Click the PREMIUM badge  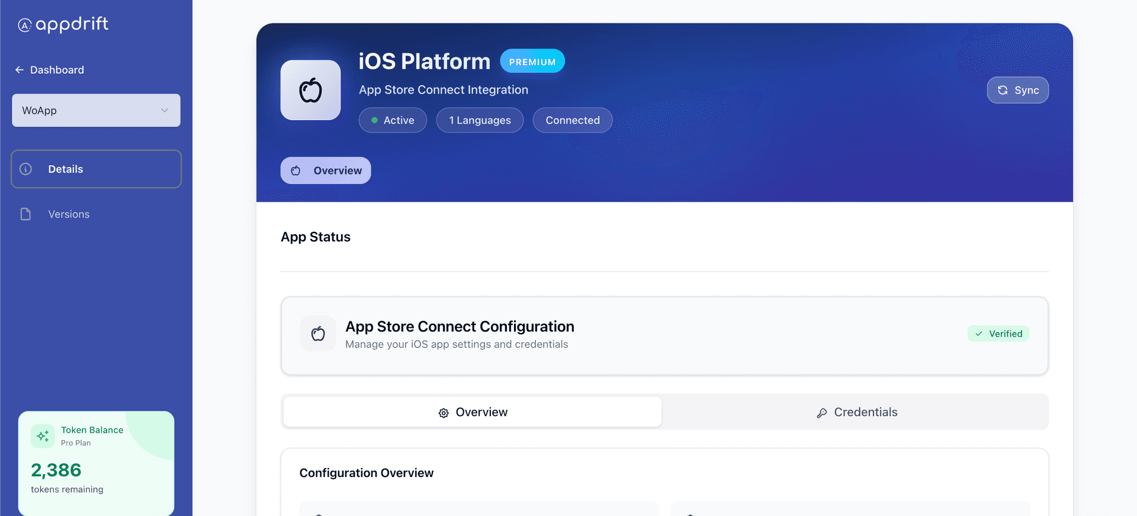coord(532,61)
